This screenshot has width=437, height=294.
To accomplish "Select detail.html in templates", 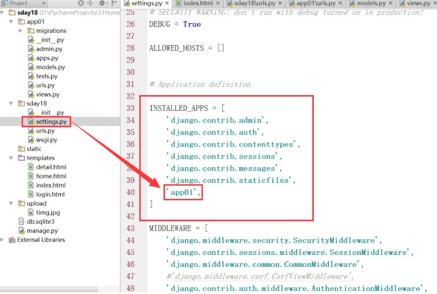I will 51,167.
